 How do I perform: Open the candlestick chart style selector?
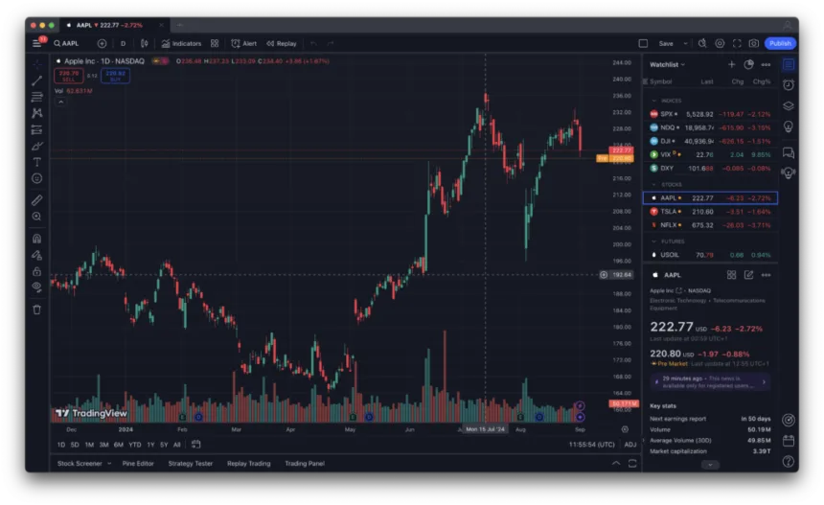pos(144,43)
